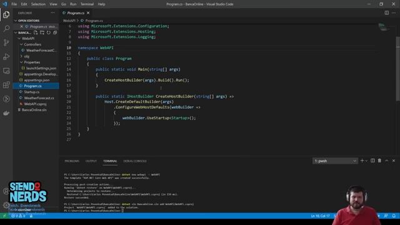
Task: Click the editor vertical scrollbar
Action: 398,68
